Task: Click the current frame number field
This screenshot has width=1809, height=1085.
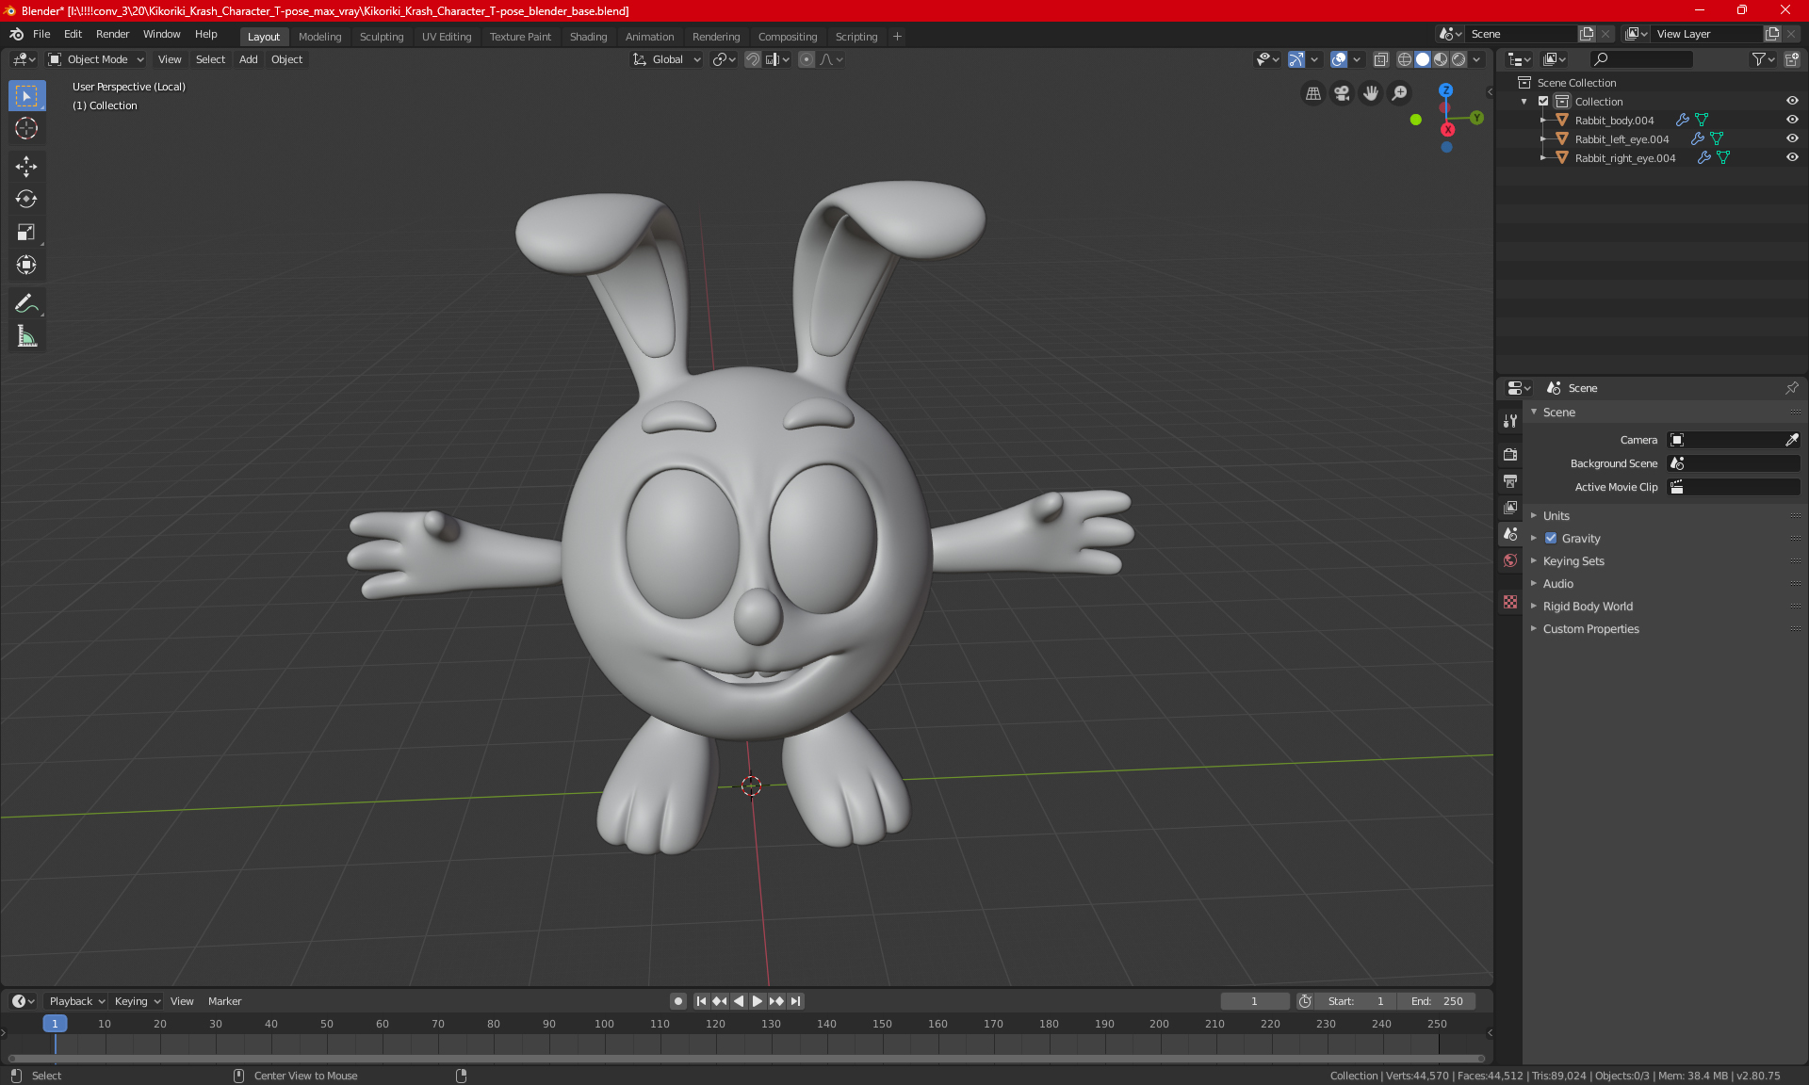Action: [1255, 1001]
